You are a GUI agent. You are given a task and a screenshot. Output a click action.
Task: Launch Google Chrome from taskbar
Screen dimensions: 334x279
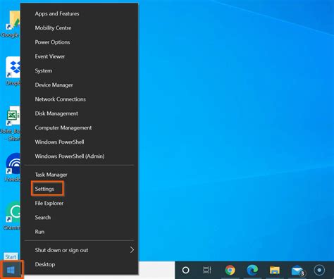coord(230,270)
